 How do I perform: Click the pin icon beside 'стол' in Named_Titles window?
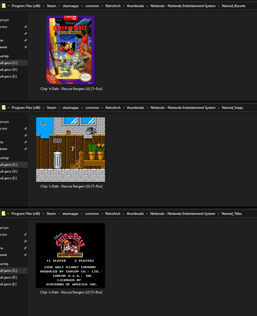(25, 235)
